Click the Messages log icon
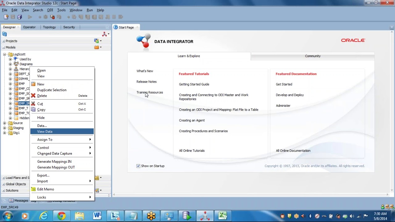Screen dimensions: 395x222 pos(11,200)
